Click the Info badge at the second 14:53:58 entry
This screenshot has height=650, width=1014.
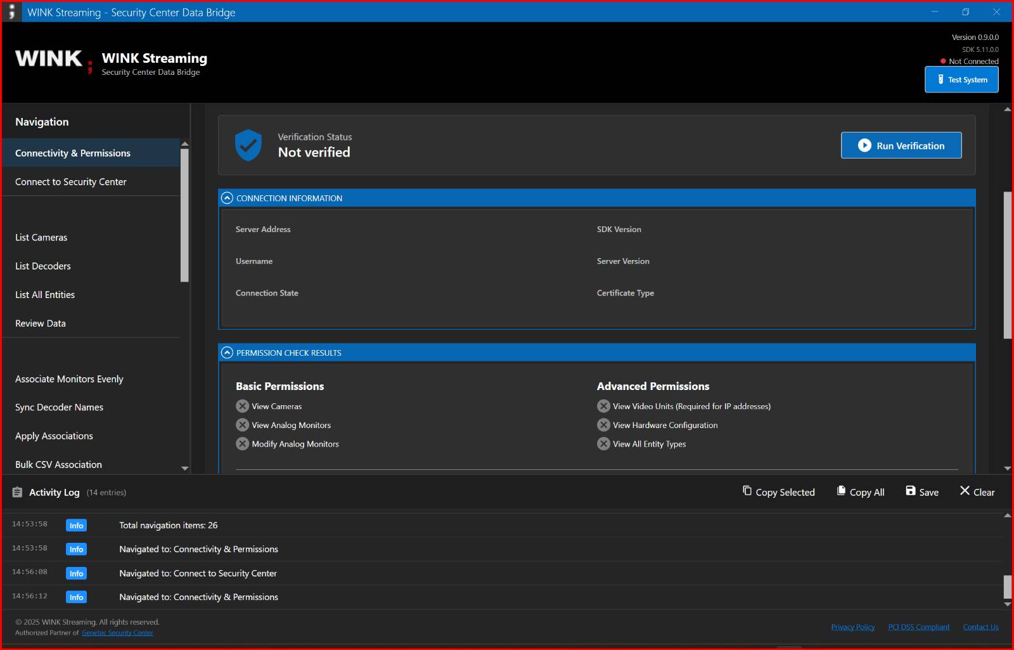[x=76, y=549]
